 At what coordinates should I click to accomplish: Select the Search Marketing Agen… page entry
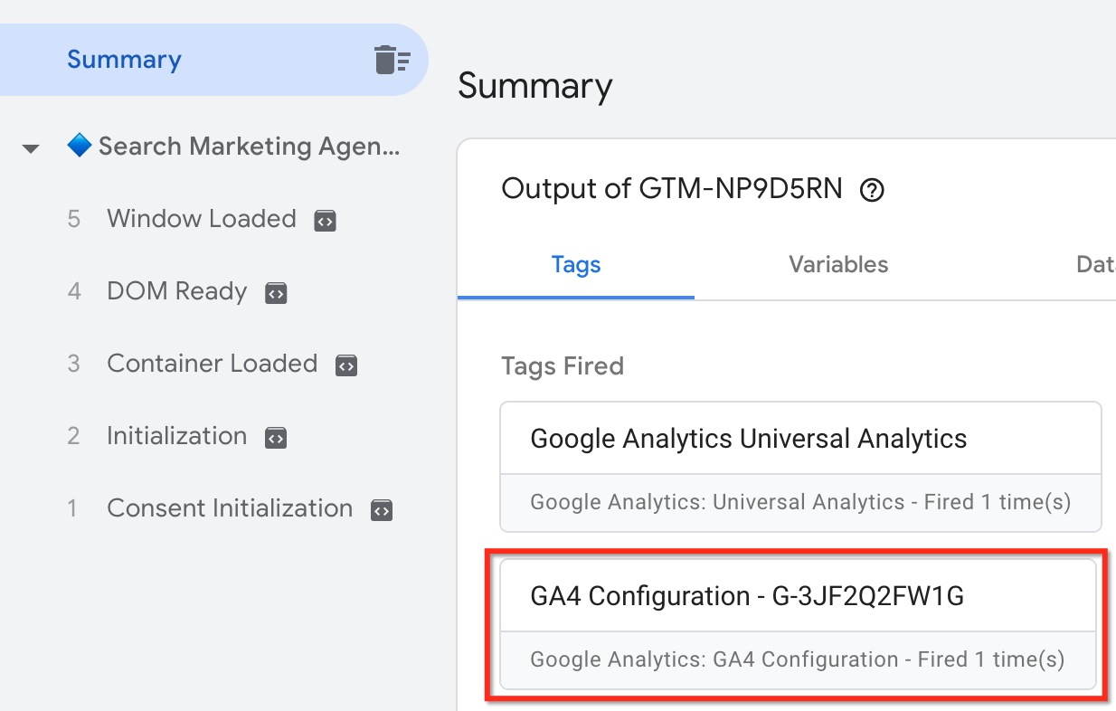tap(249, 147)
